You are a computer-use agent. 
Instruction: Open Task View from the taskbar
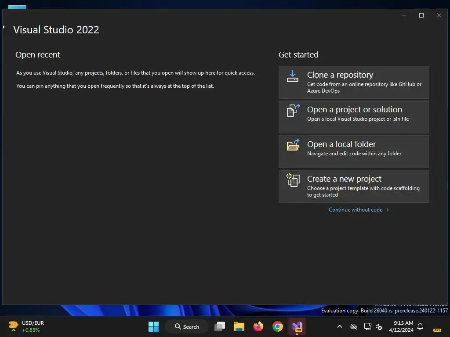click(x=220, y=326)
